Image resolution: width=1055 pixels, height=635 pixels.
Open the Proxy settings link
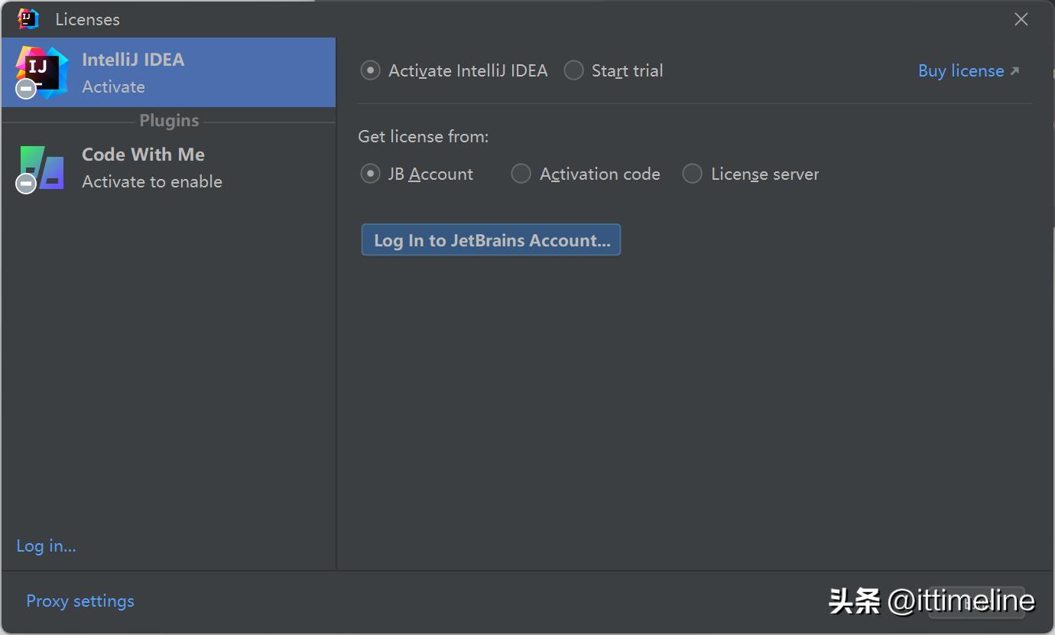80,601
